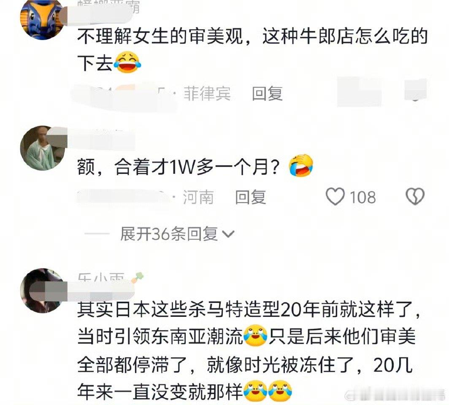The width and height of the screenshot is (449, 405).
Task: Click the carrot badge beside the third username
Action: click(138, 277)
